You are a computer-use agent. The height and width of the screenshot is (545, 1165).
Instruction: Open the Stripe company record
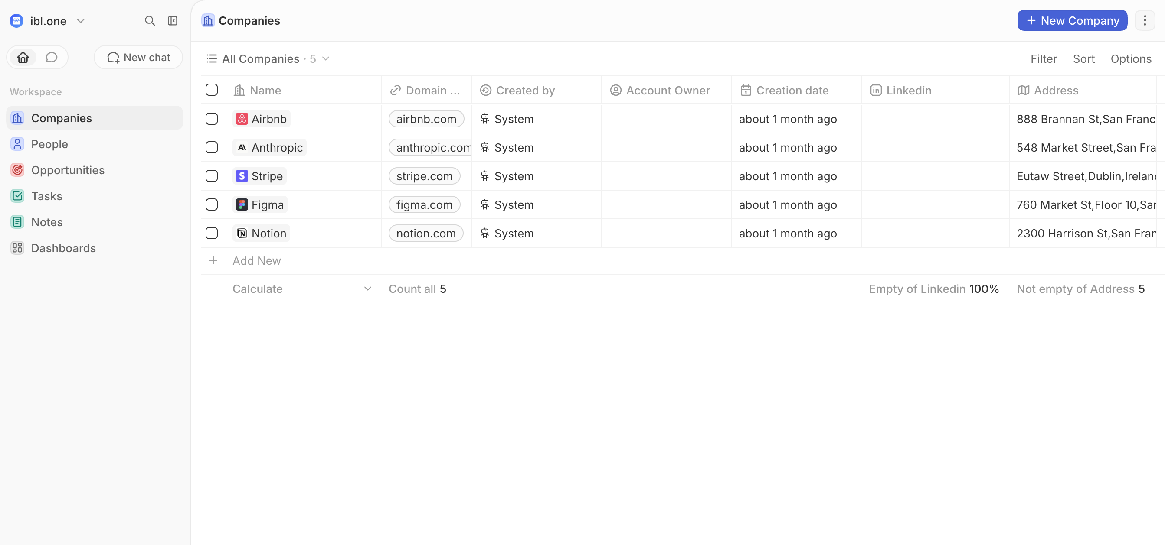[x=260, y=176]
